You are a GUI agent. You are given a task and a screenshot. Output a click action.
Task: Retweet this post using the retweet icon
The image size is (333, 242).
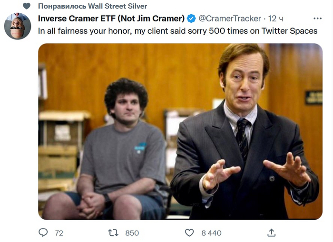coord(113,232)
